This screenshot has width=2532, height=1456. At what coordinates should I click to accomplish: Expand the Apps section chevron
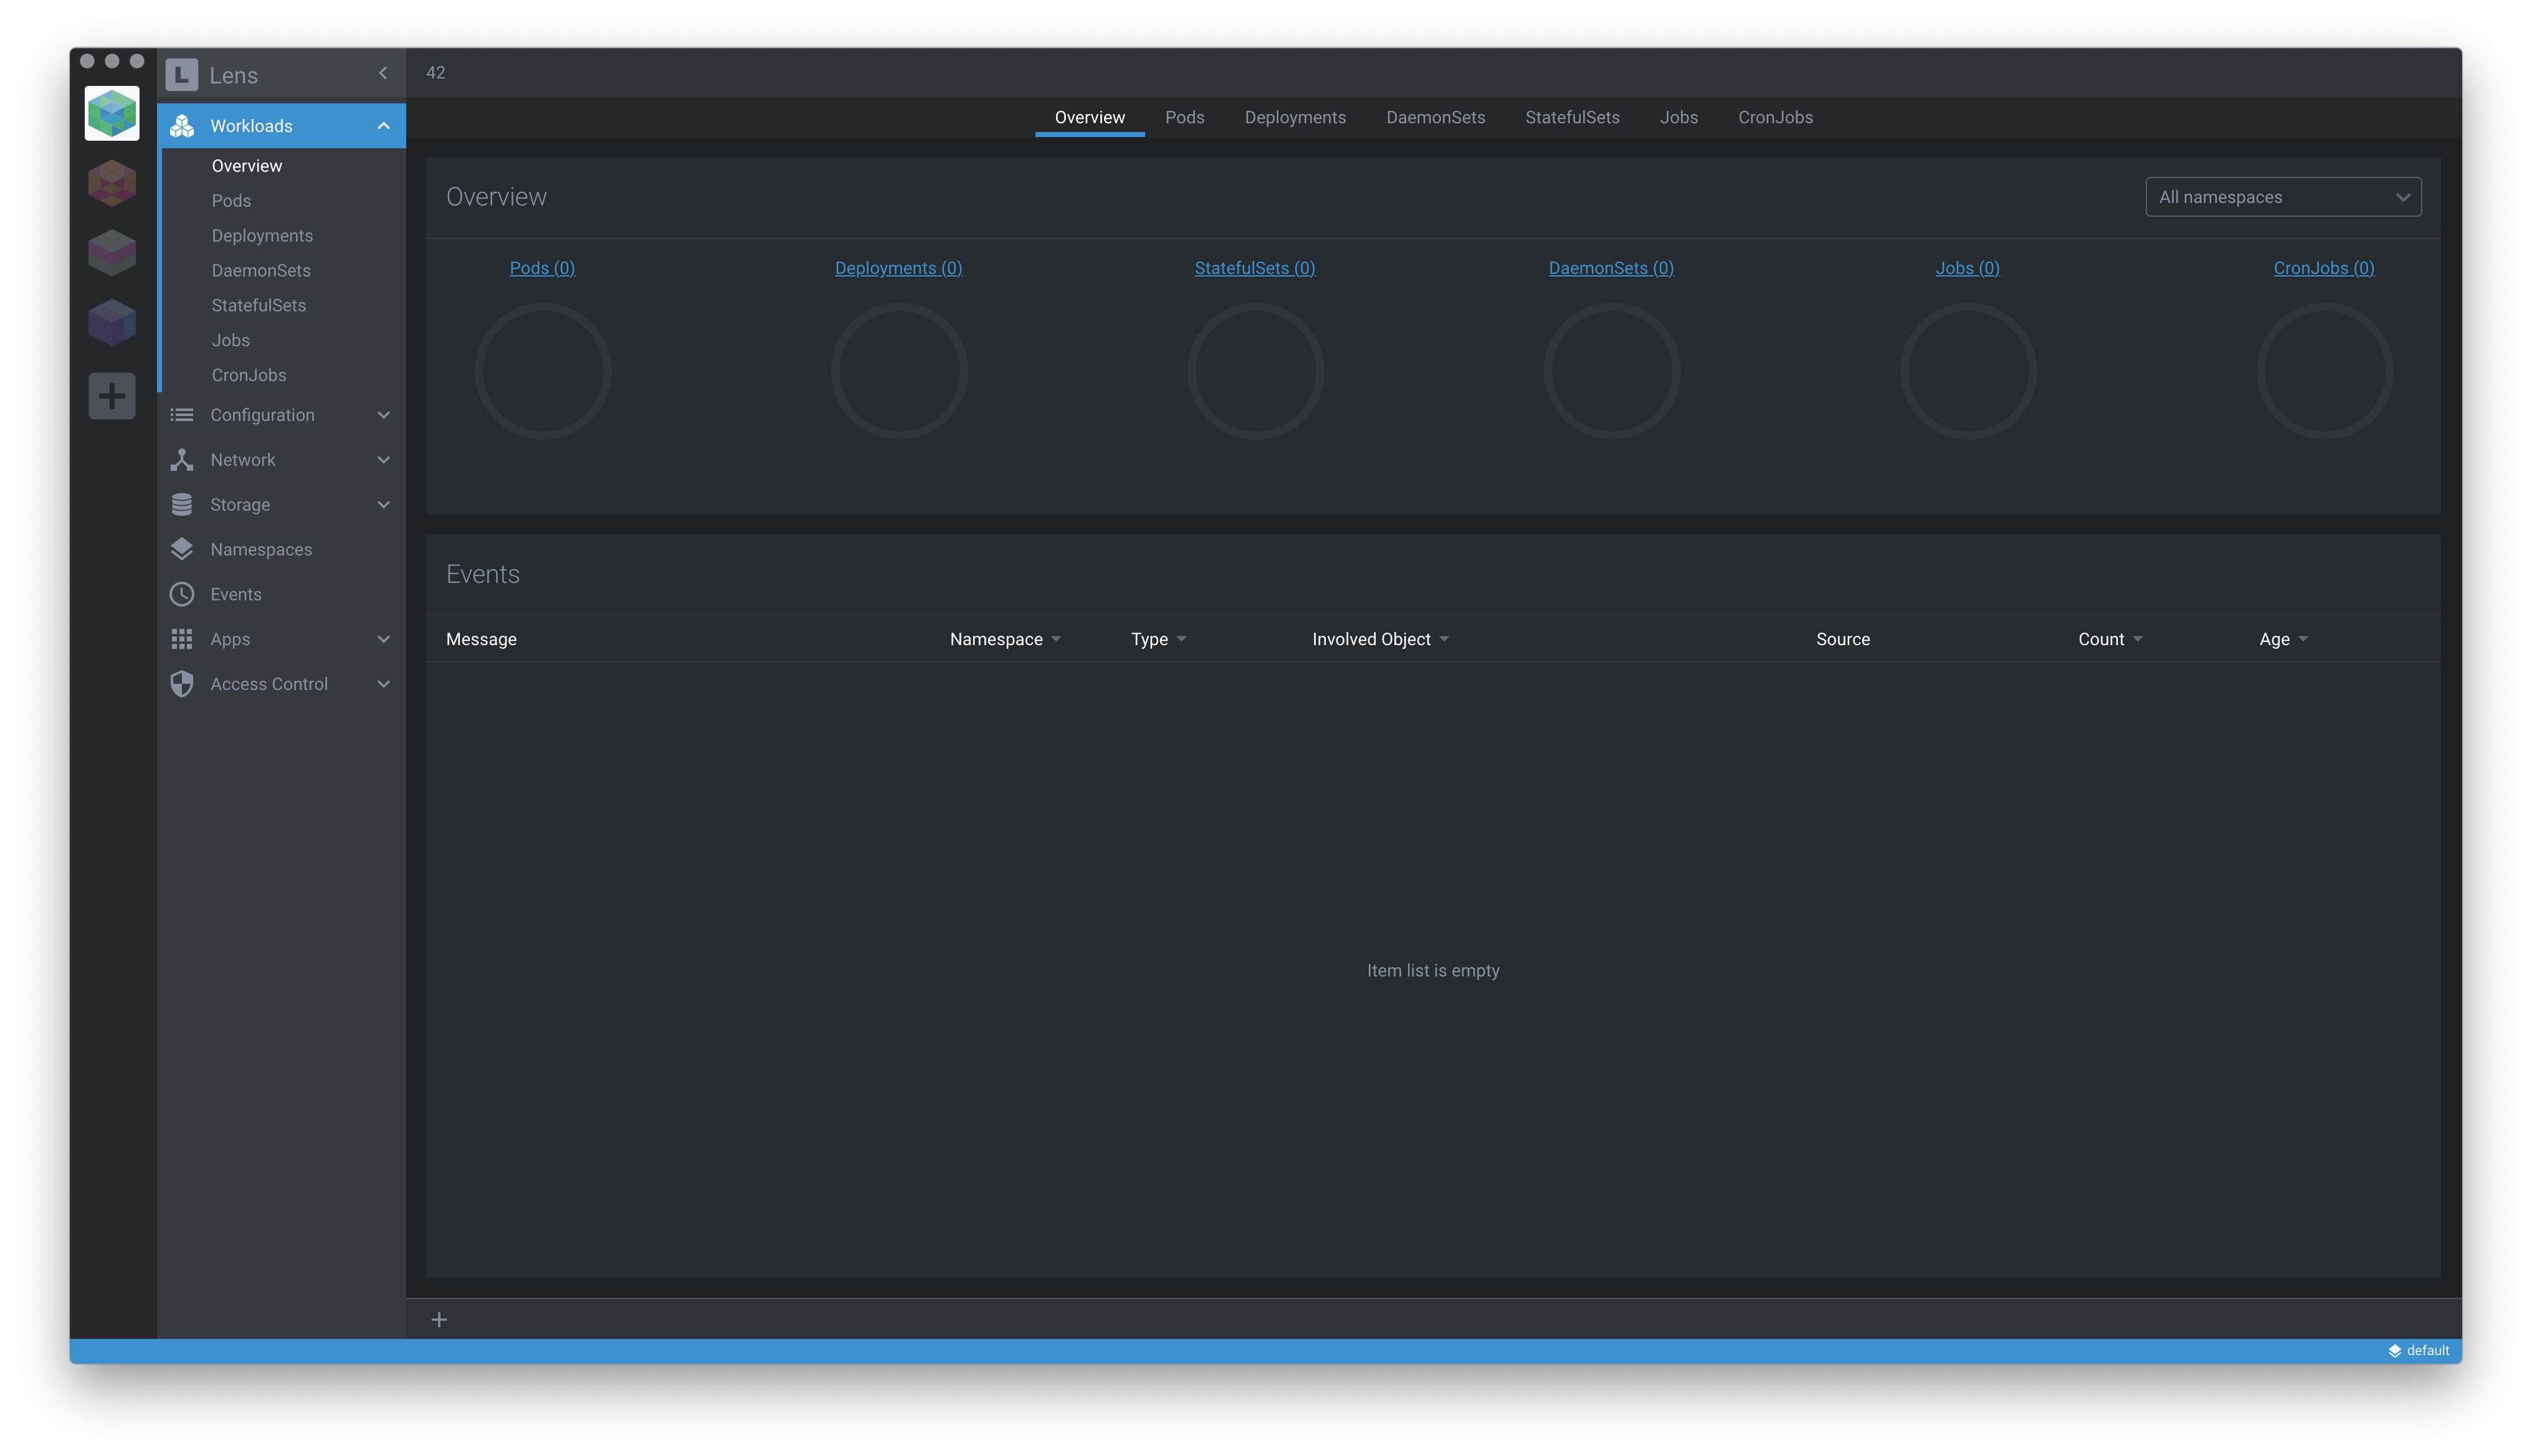coord(383,639)
